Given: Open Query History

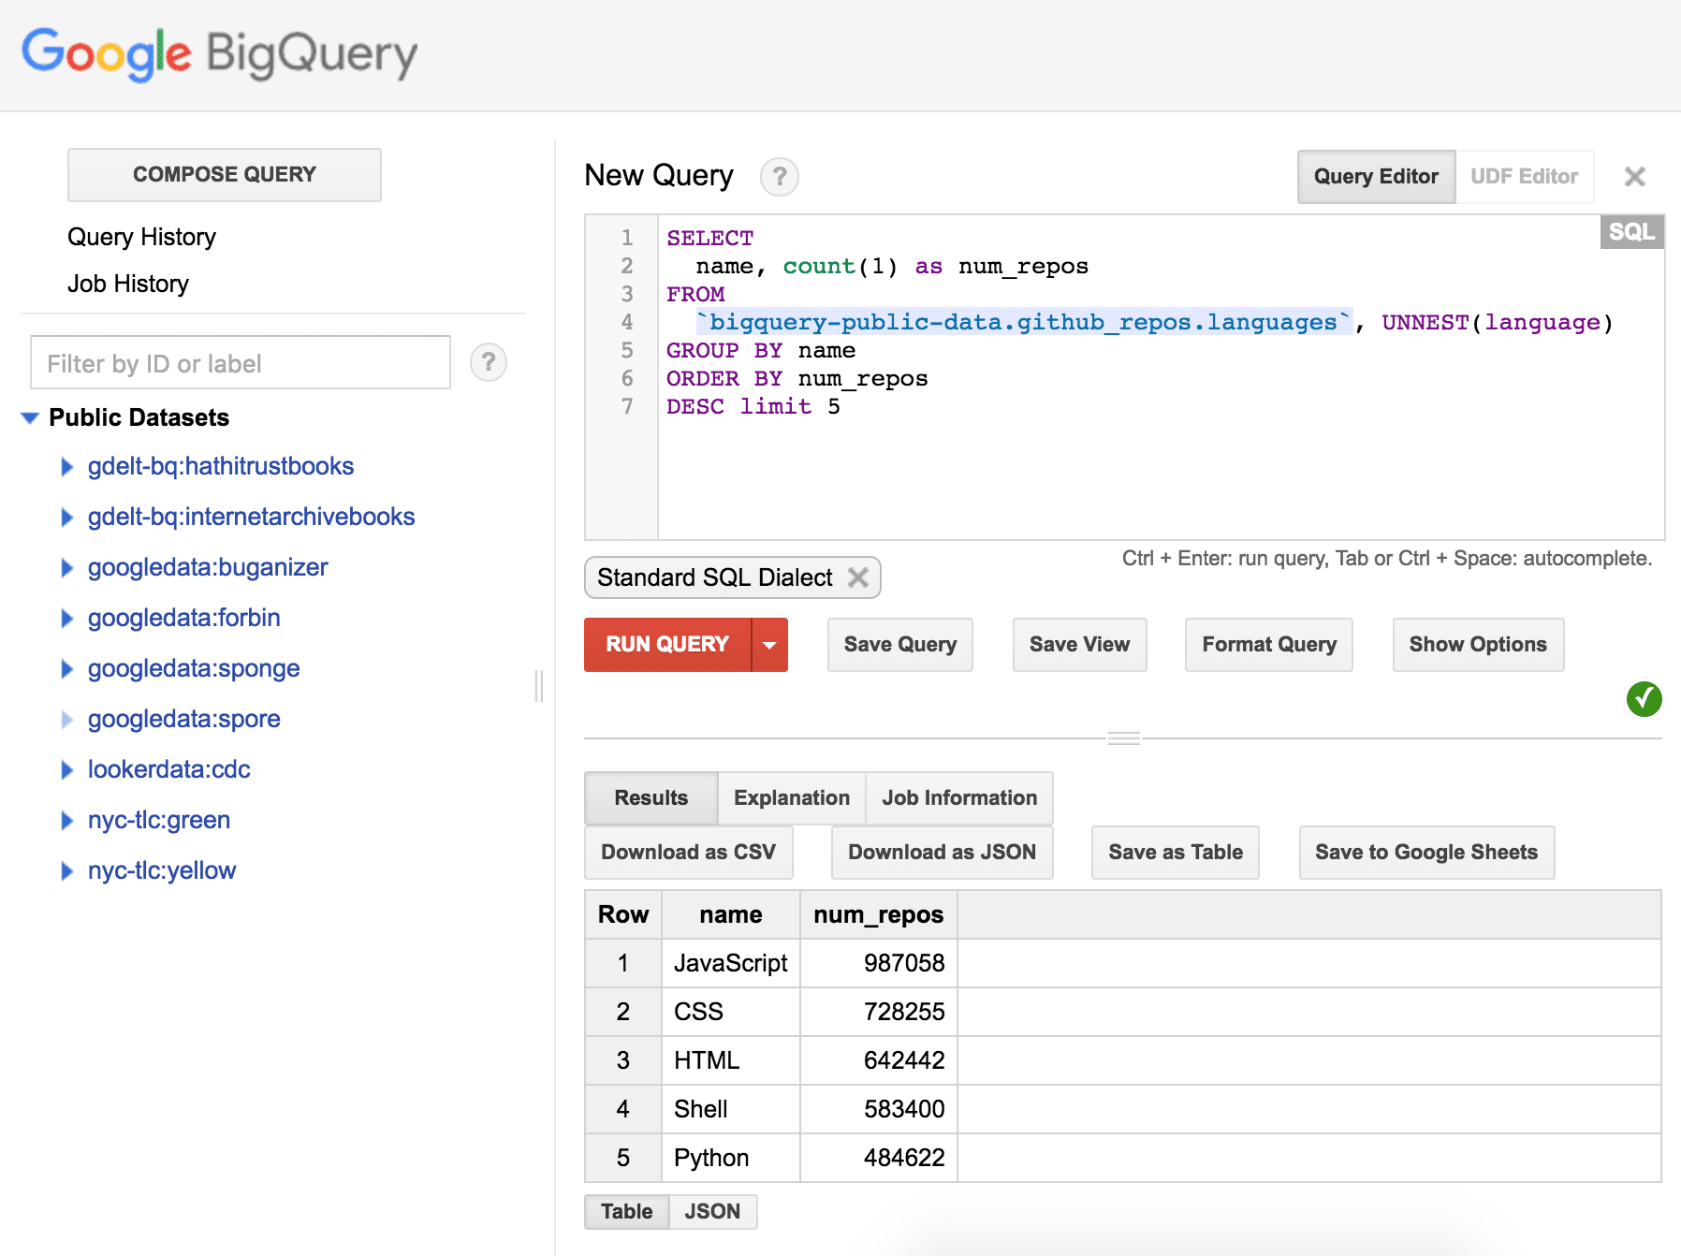Looking at the screenshot, I should pos(140,236).
